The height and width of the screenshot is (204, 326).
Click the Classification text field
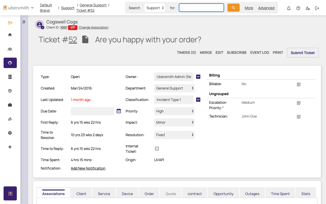(174, 100)
